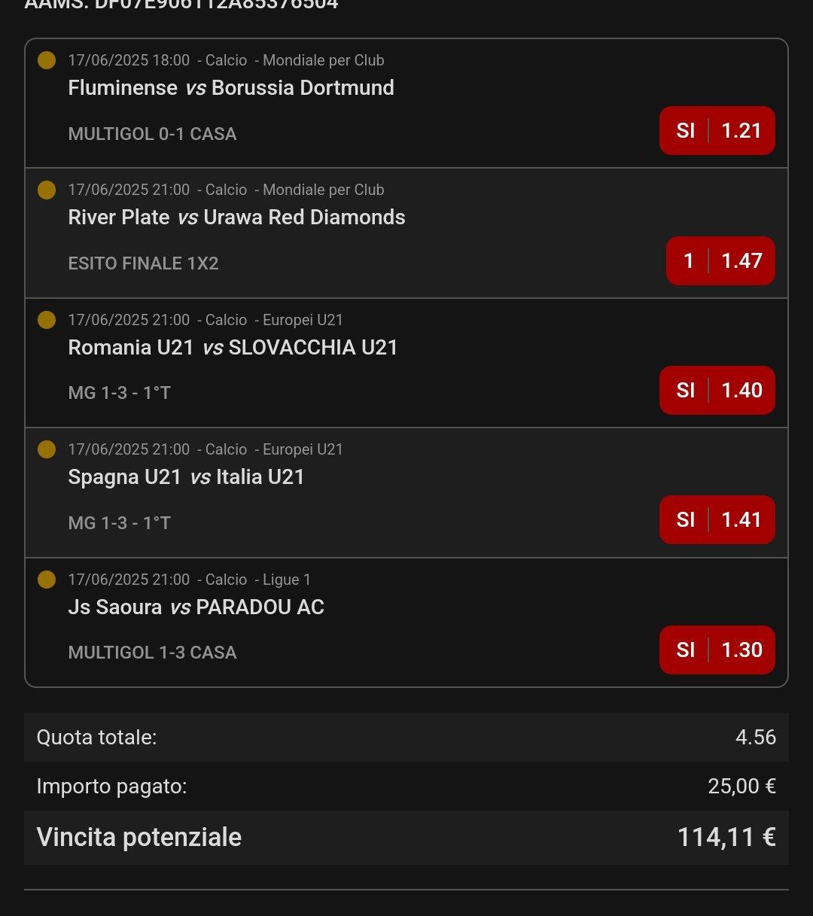Open Romania U21 vs SLOVACCHIA U21 match

pos(233,348)
